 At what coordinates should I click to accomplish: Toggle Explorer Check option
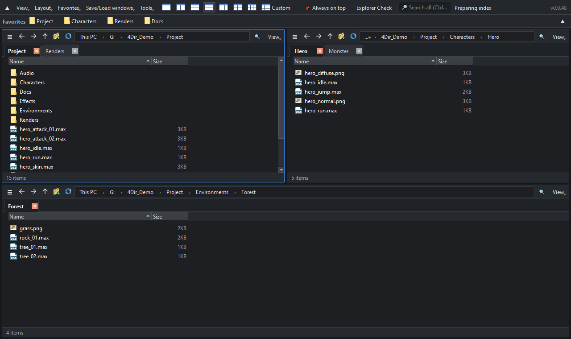(374, 8)
